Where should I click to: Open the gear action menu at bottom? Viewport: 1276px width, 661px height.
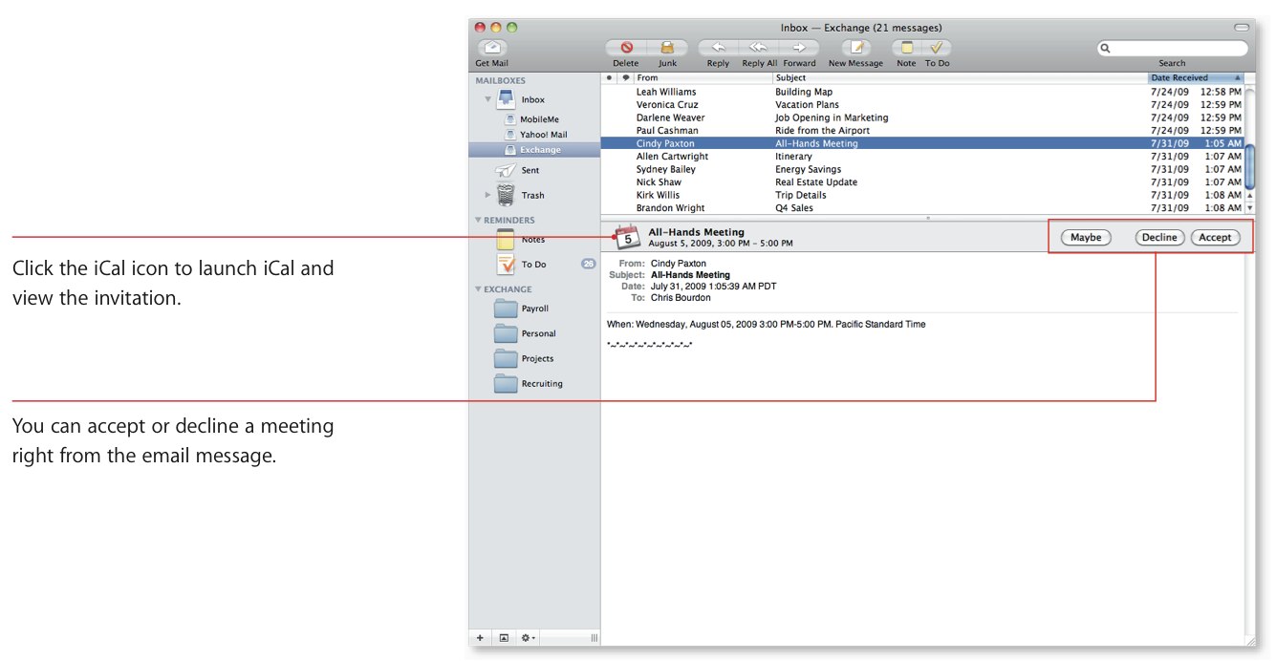pos(528,638)
